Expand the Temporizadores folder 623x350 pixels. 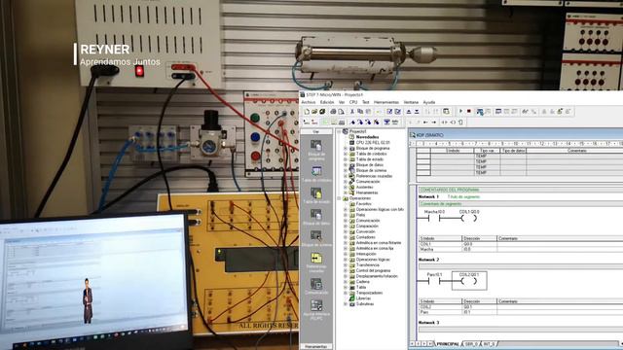point(346,293)
